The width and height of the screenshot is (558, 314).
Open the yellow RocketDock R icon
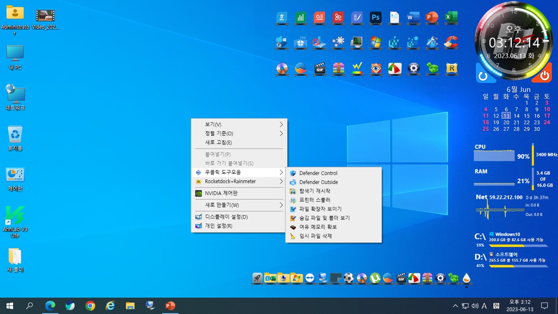tap(451, 68)
